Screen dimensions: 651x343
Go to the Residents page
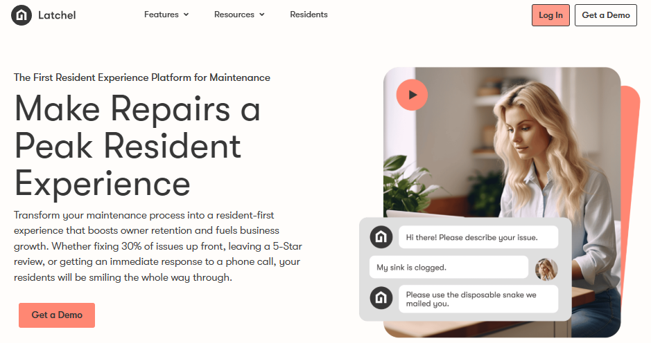point(309,15)
